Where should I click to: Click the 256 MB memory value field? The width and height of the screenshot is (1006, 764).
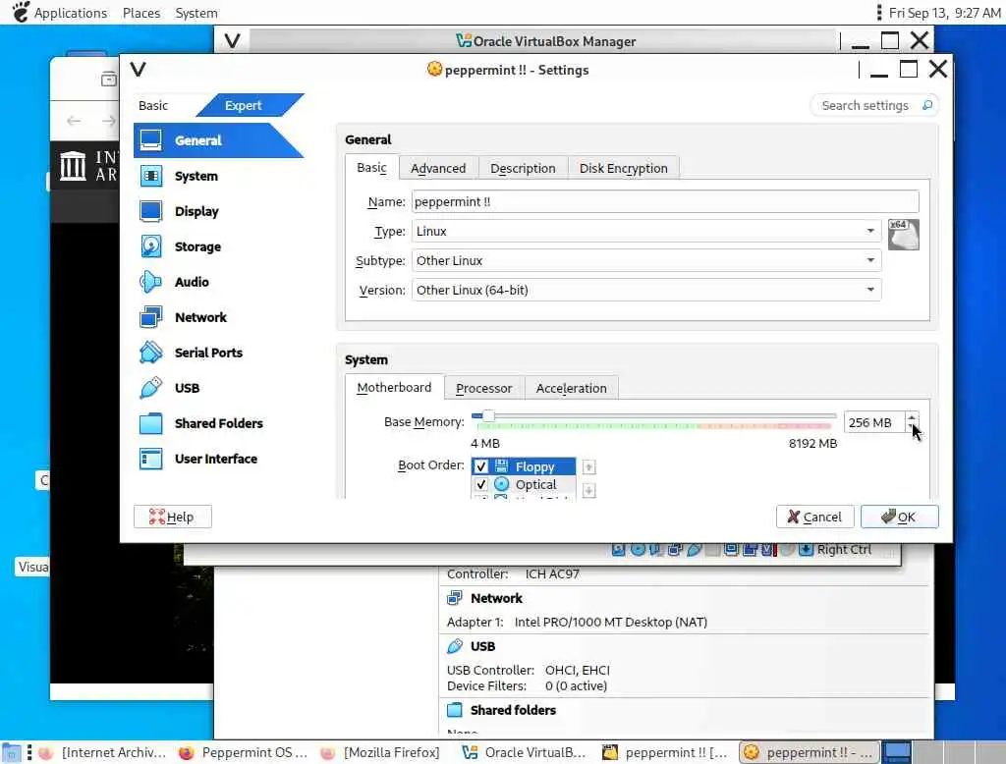pos(873,422)
